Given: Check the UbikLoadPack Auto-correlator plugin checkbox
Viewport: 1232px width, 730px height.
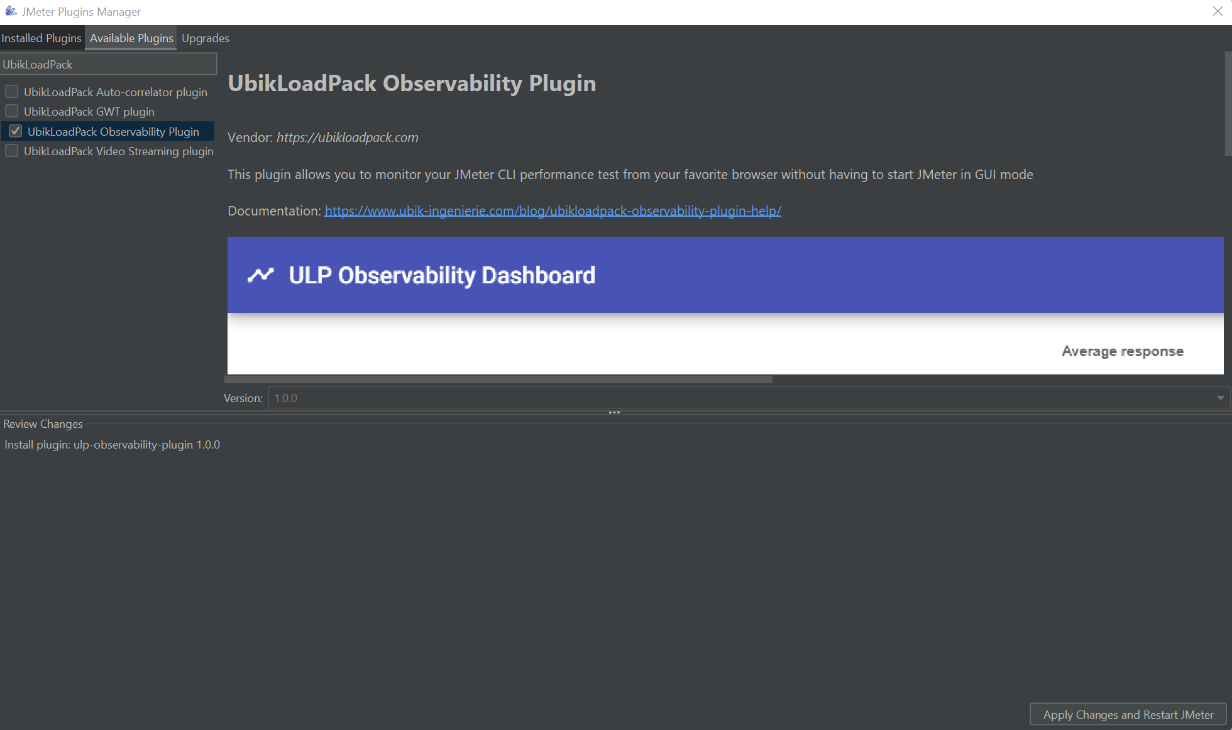Looking at the screenshot, I should [x=12, y=92].
